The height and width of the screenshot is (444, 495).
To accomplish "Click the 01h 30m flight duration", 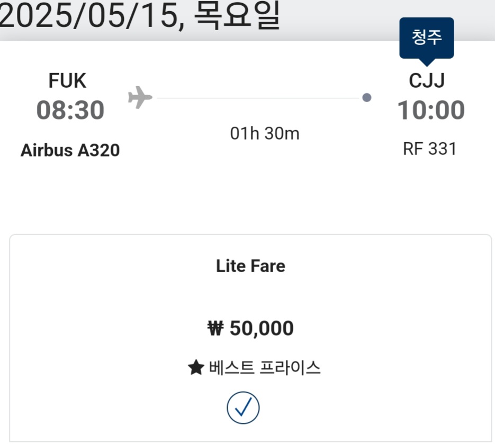I will click(x=265, y=134).
